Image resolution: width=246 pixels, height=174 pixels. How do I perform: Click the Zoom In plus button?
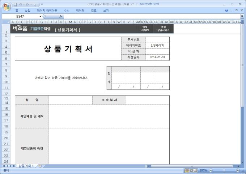click(238, 170)
